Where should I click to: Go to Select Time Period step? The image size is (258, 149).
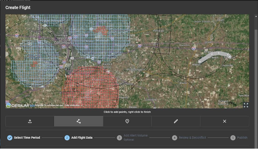click(27, 138)
